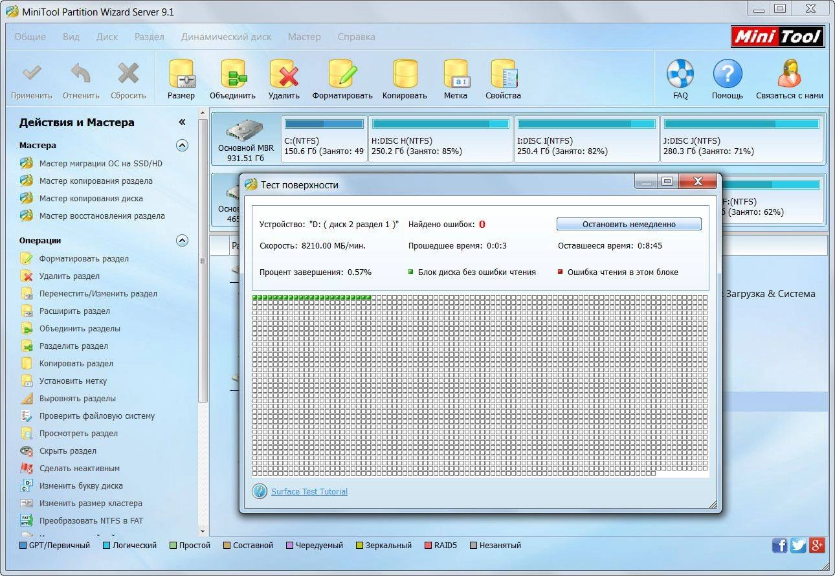The height and width of the screenshot is (576, 835).
Task: Choose Переместить/Изменить раздел operation
Action: tap(98, 293)
